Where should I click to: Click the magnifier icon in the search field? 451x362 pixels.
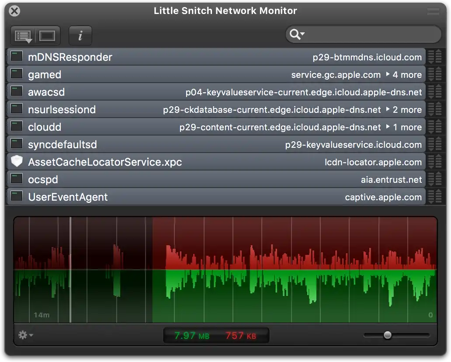click(x=295, y=34)
